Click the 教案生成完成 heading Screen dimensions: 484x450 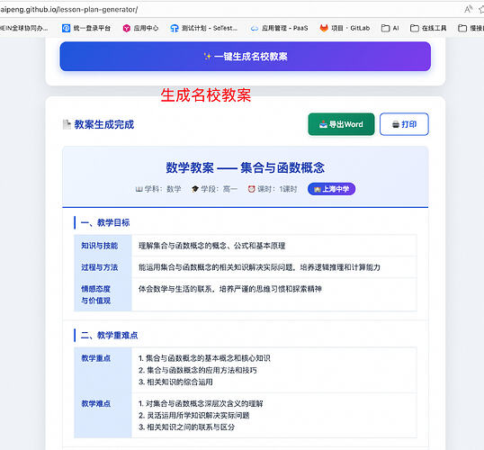click(104, 124)
